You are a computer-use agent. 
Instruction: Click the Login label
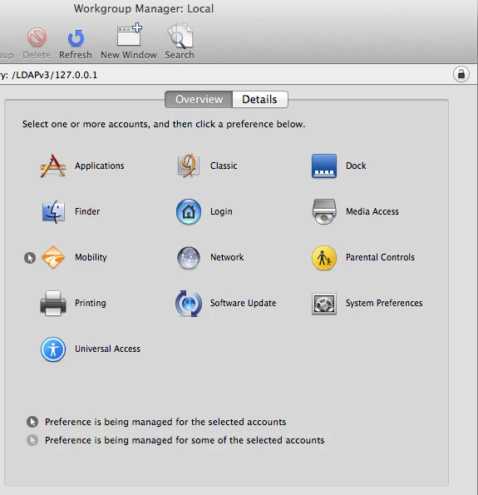click(x=221, y=211)
